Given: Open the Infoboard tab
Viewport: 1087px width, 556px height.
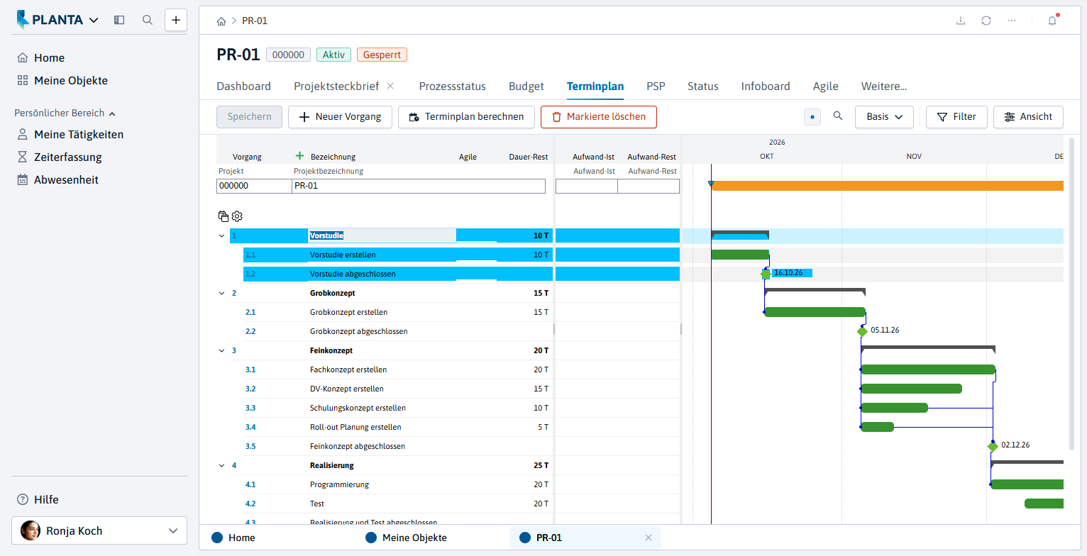Looking at the screenshot, I should click(766, 87).
